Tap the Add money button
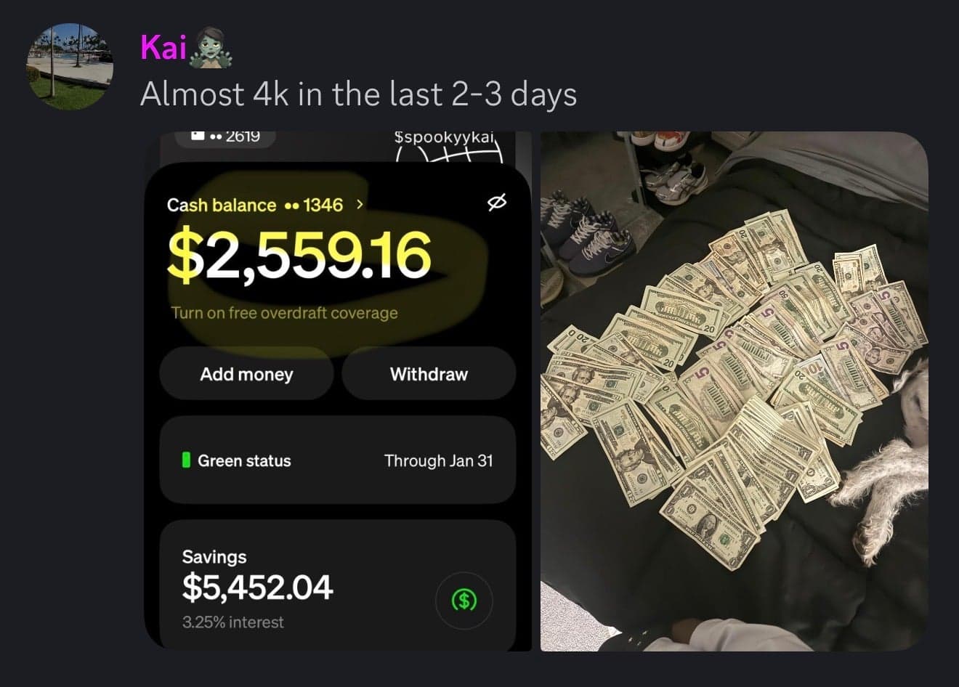This screenshot has width=959, height=687. pyautogui.click(x=246, y=374)
